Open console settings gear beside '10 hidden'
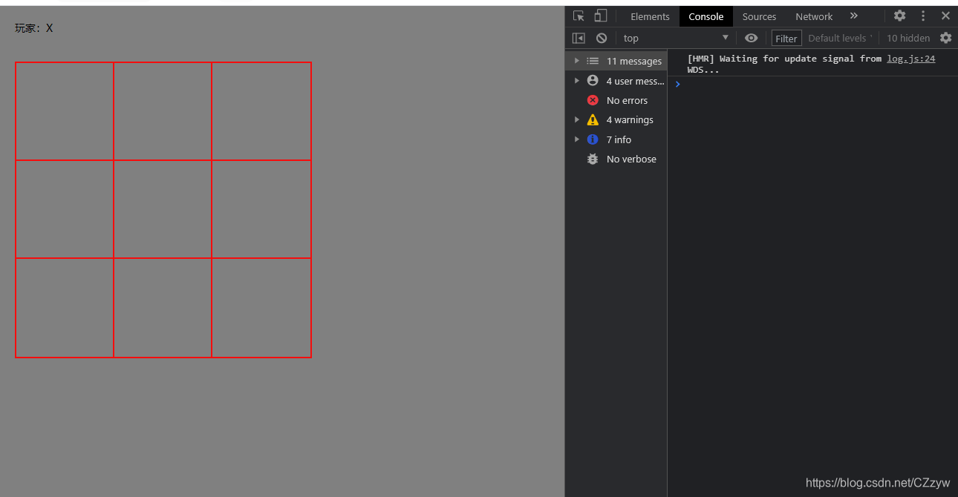 [945, 38]
